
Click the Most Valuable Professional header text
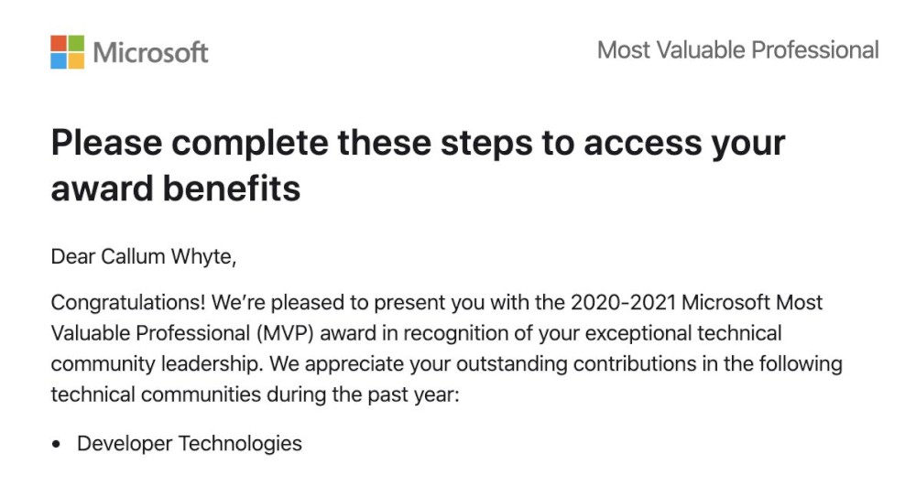coord(737,50)
